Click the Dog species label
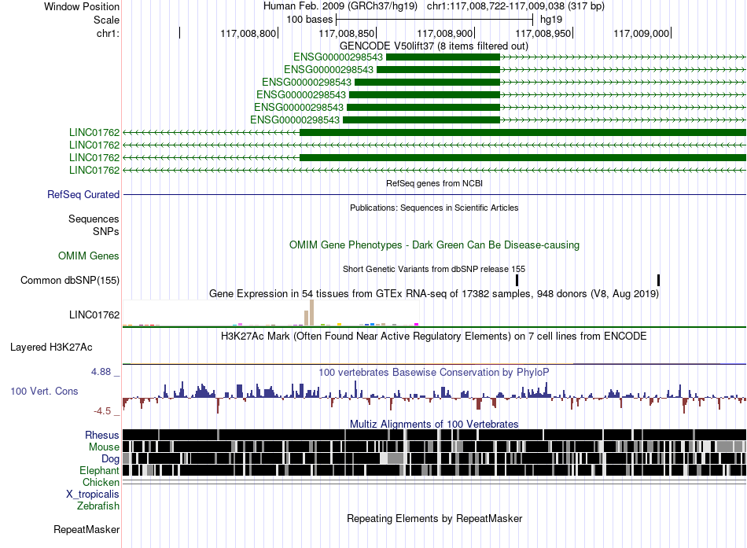This screenshot has height=548, width=747. (111, 459)
